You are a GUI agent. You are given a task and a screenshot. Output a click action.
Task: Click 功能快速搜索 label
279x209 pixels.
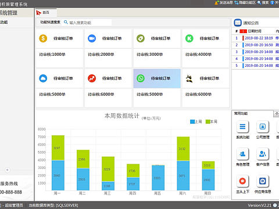point(50,22)
